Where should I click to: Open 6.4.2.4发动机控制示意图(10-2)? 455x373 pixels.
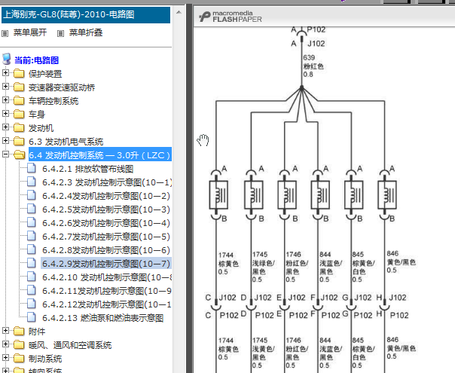point(106,196)
